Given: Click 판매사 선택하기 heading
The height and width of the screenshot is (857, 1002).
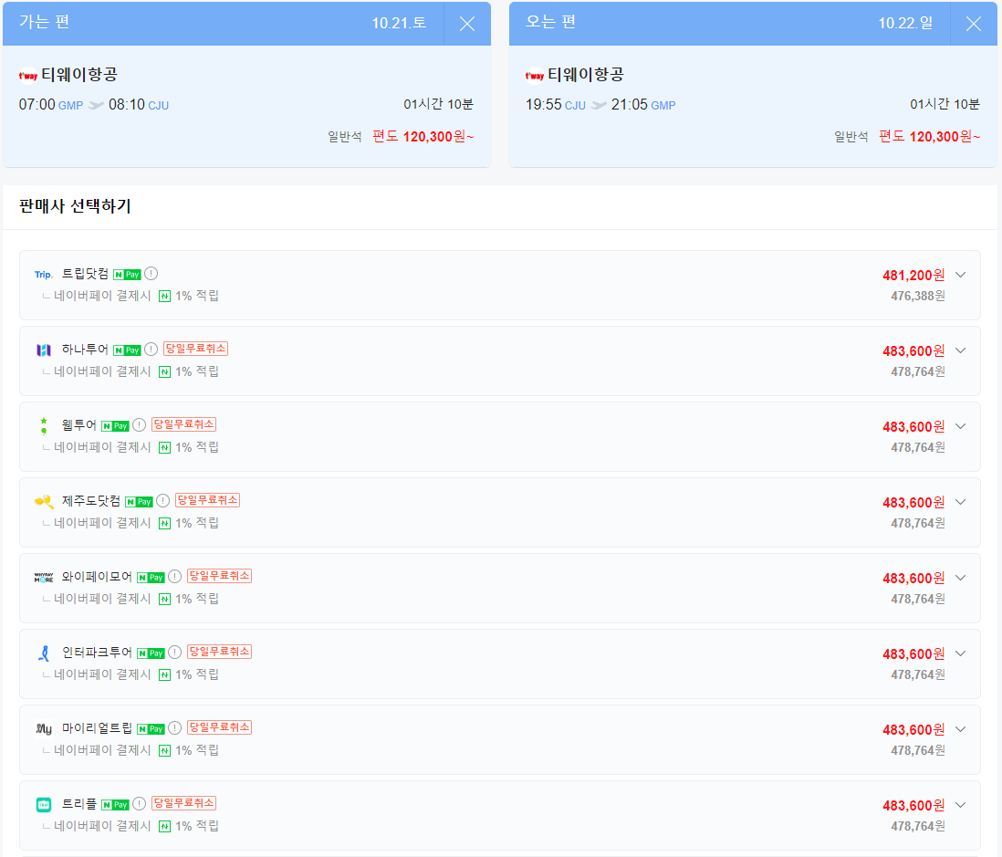Looking at the screenshot, I should (75, 206).
